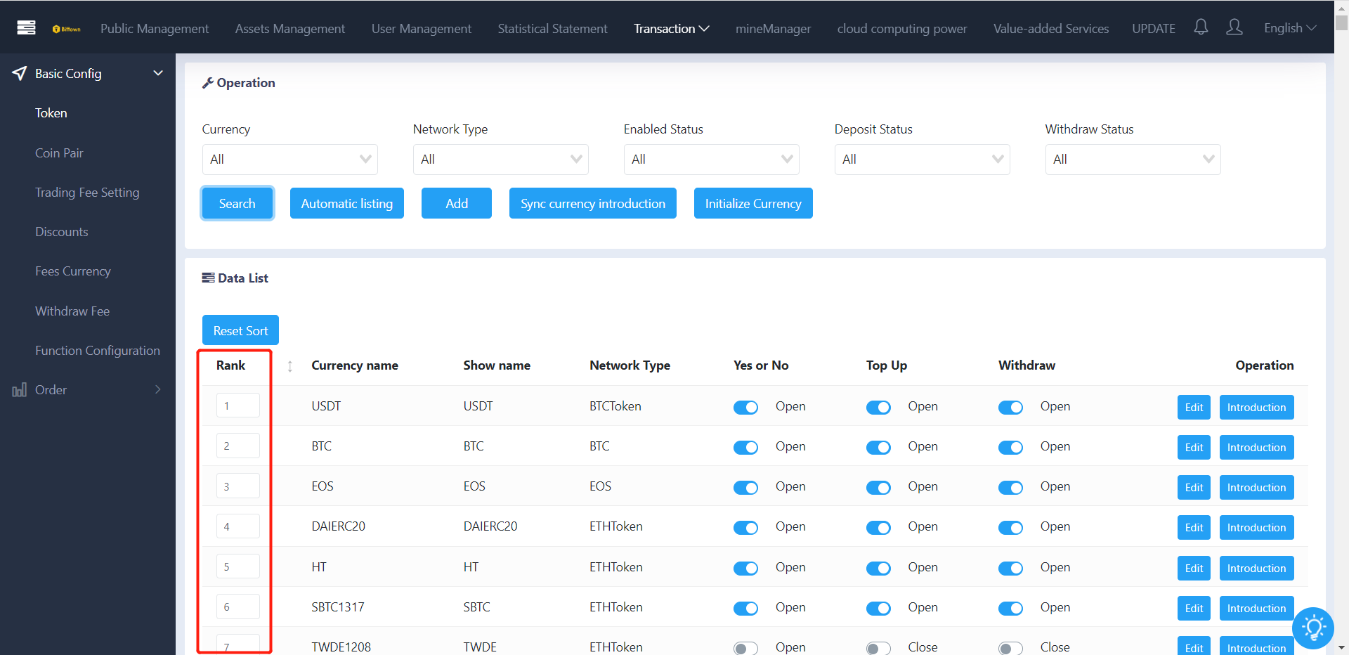Click the Bitown logo icon
This screenshot has width=1349, height=655.
point(67,29)
